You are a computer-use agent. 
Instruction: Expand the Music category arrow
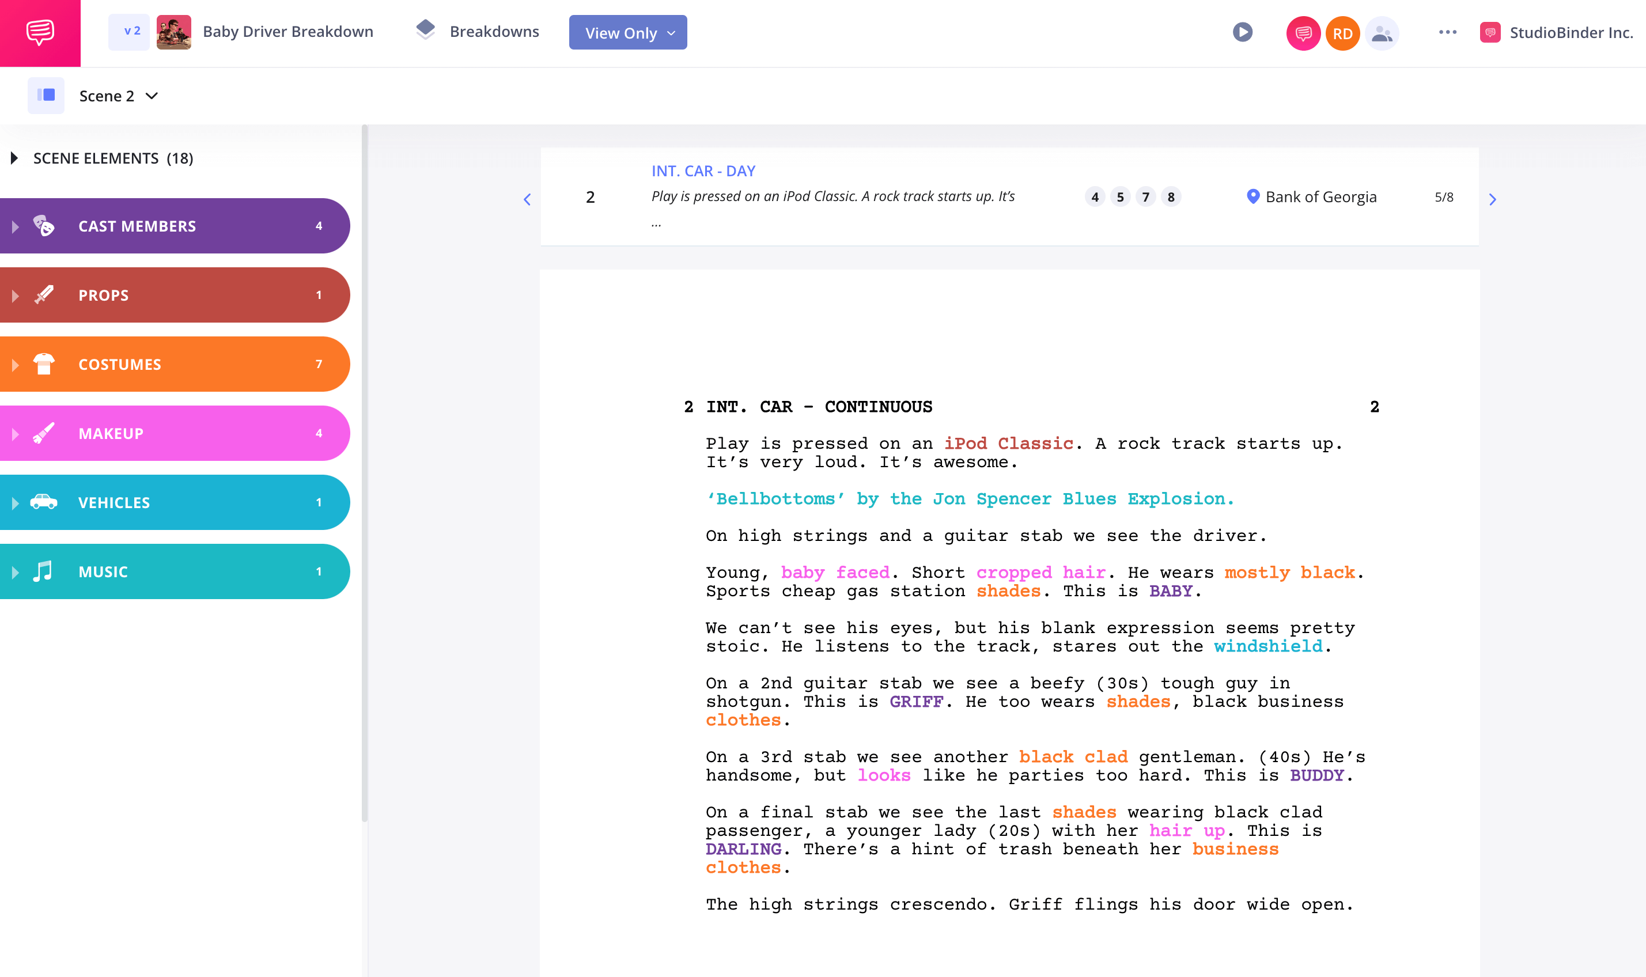[15, 572]
